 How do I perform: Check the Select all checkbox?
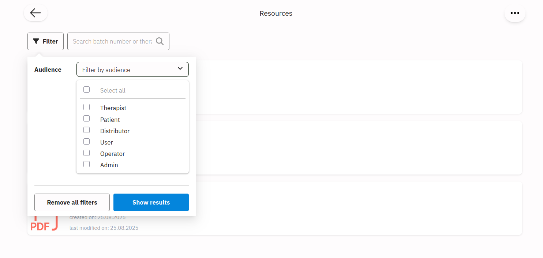pos(87,90)
